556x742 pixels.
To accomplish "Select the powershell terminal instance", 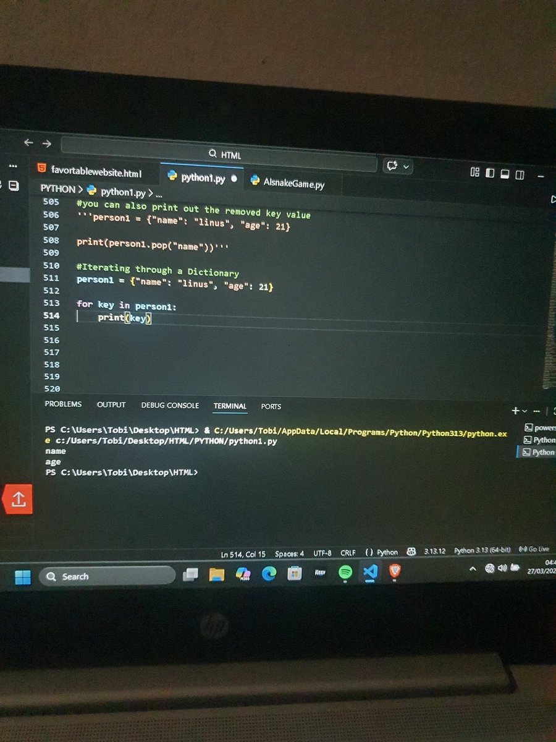I will tap(540, 428).
